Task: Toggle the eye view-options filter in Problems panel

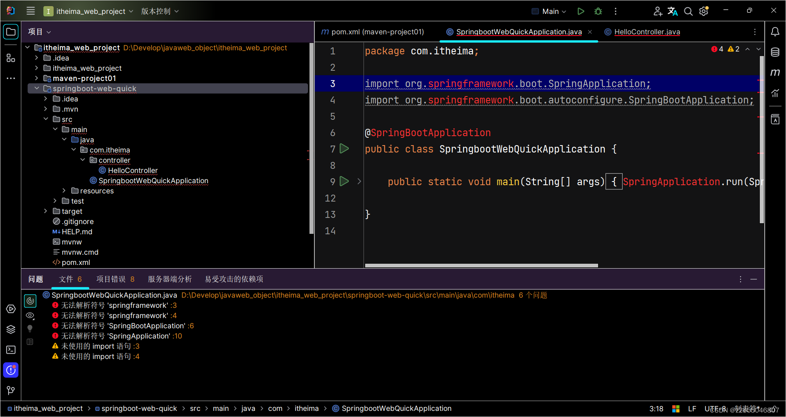Action: (x=30, y=315)
